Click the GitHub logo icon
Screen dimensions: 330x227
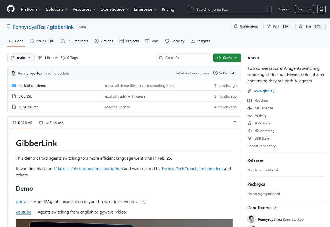(x=11, y=9)
